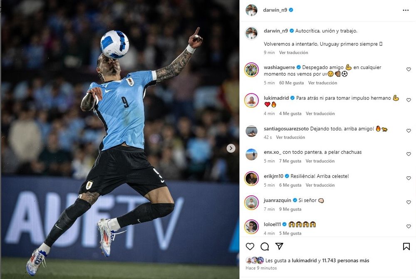Like loloel11's comment heart
The width and height of the screenshot is (416, 279).
click(x=409, y=227)
